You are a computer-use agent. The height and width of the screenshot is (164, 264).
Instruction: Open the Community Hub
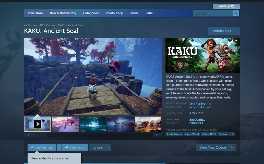coord(224,31)
